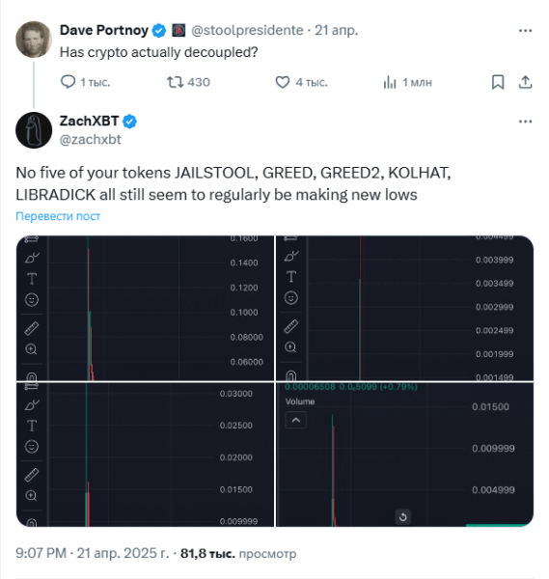Open the top-left price chart image
The width and height of the screenshot is (549, 579).
pos(145,308)
